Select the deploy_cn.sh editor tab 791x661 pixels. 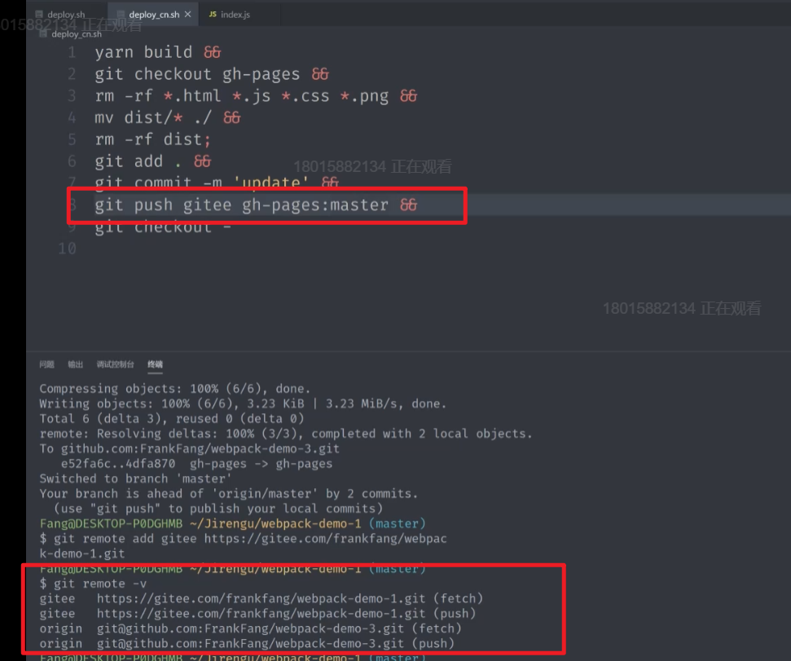153,14
